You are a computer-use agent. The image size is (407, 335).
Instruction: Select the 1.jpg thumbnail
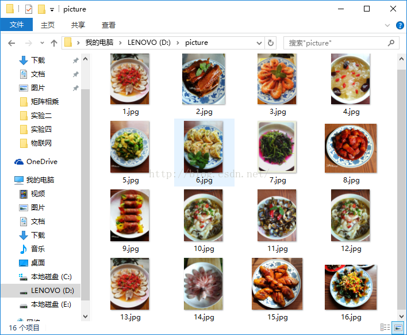click(129, 79)
